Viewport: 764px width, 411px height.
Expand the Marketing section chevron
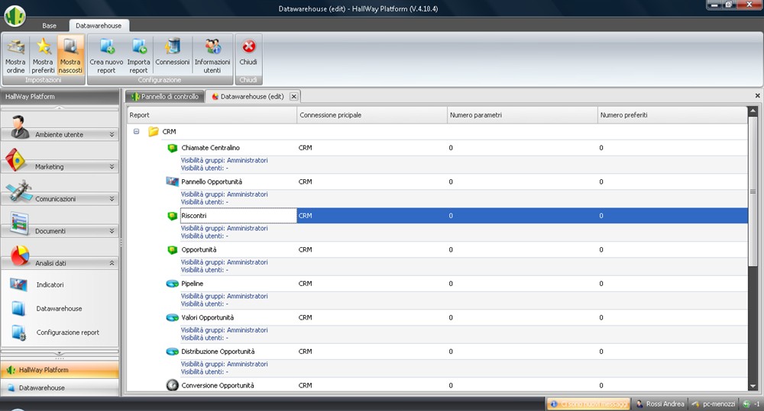coord(112,166)
